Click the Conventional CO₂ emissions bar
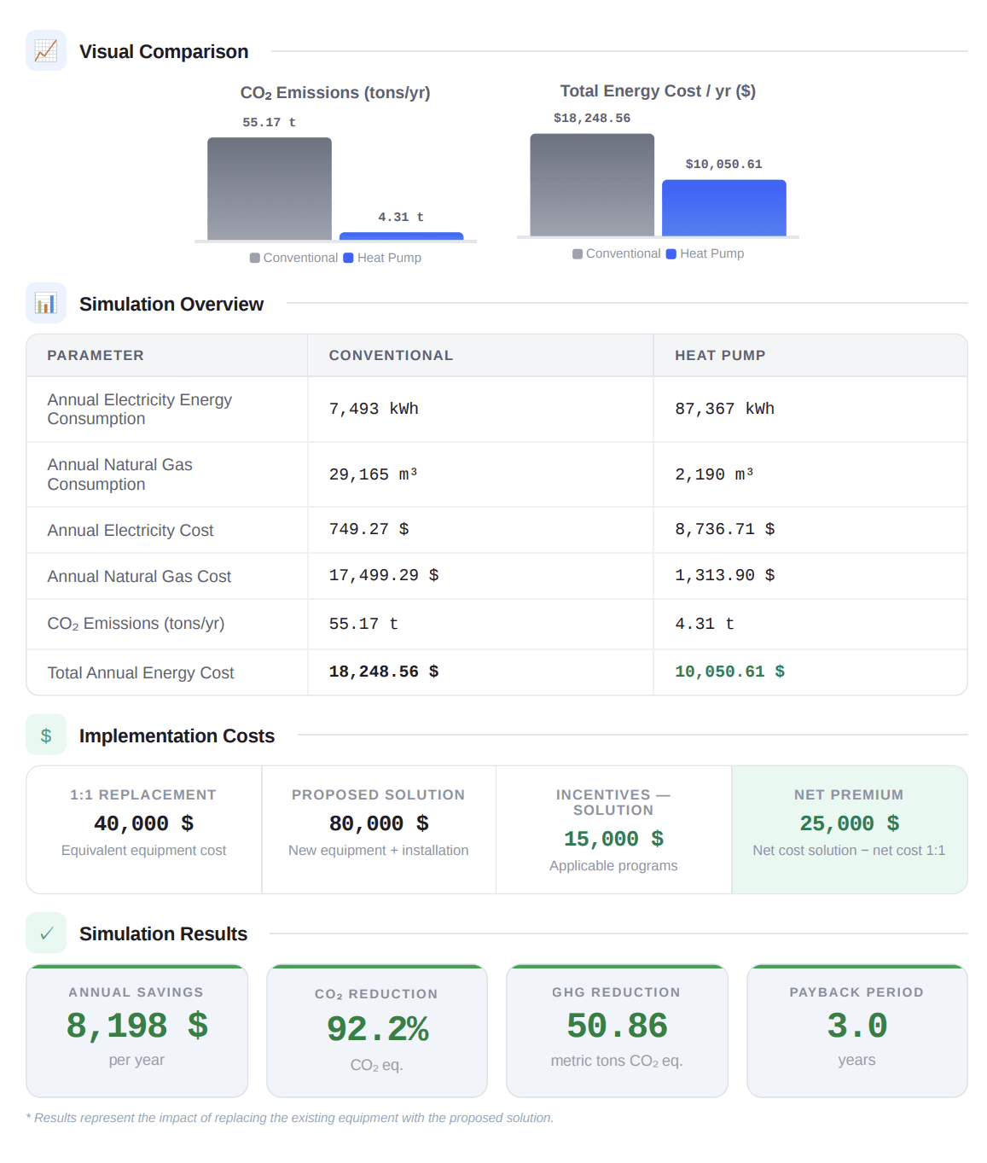The image size is (987, 1163). (270, 189)
